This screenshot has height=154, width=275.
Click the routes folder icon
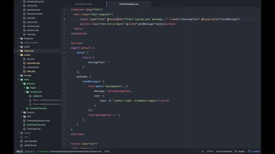click(22, 55)
